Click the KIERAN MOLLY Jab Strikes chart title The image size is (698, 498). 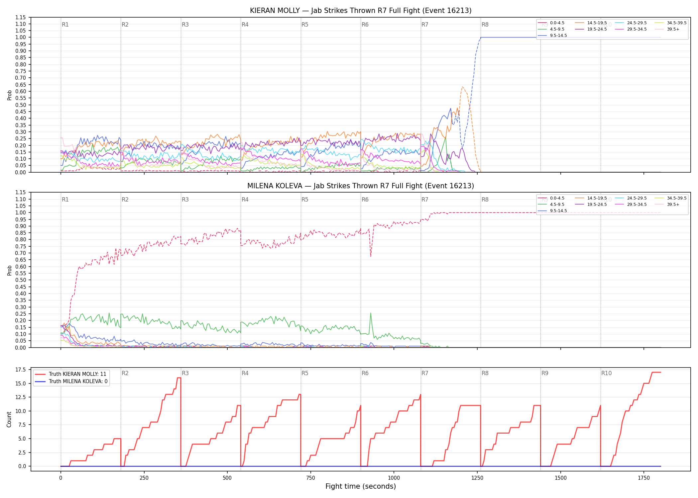[361, 11]
